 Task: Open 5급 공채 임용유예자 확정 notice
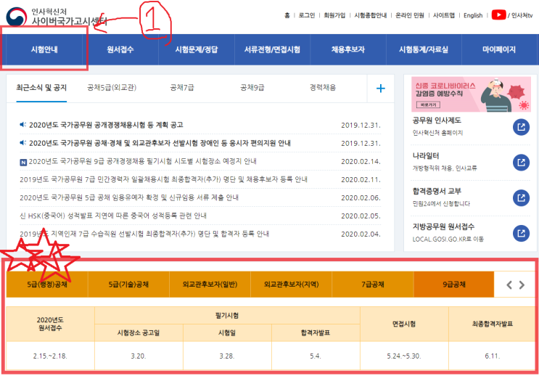[129, 198]
